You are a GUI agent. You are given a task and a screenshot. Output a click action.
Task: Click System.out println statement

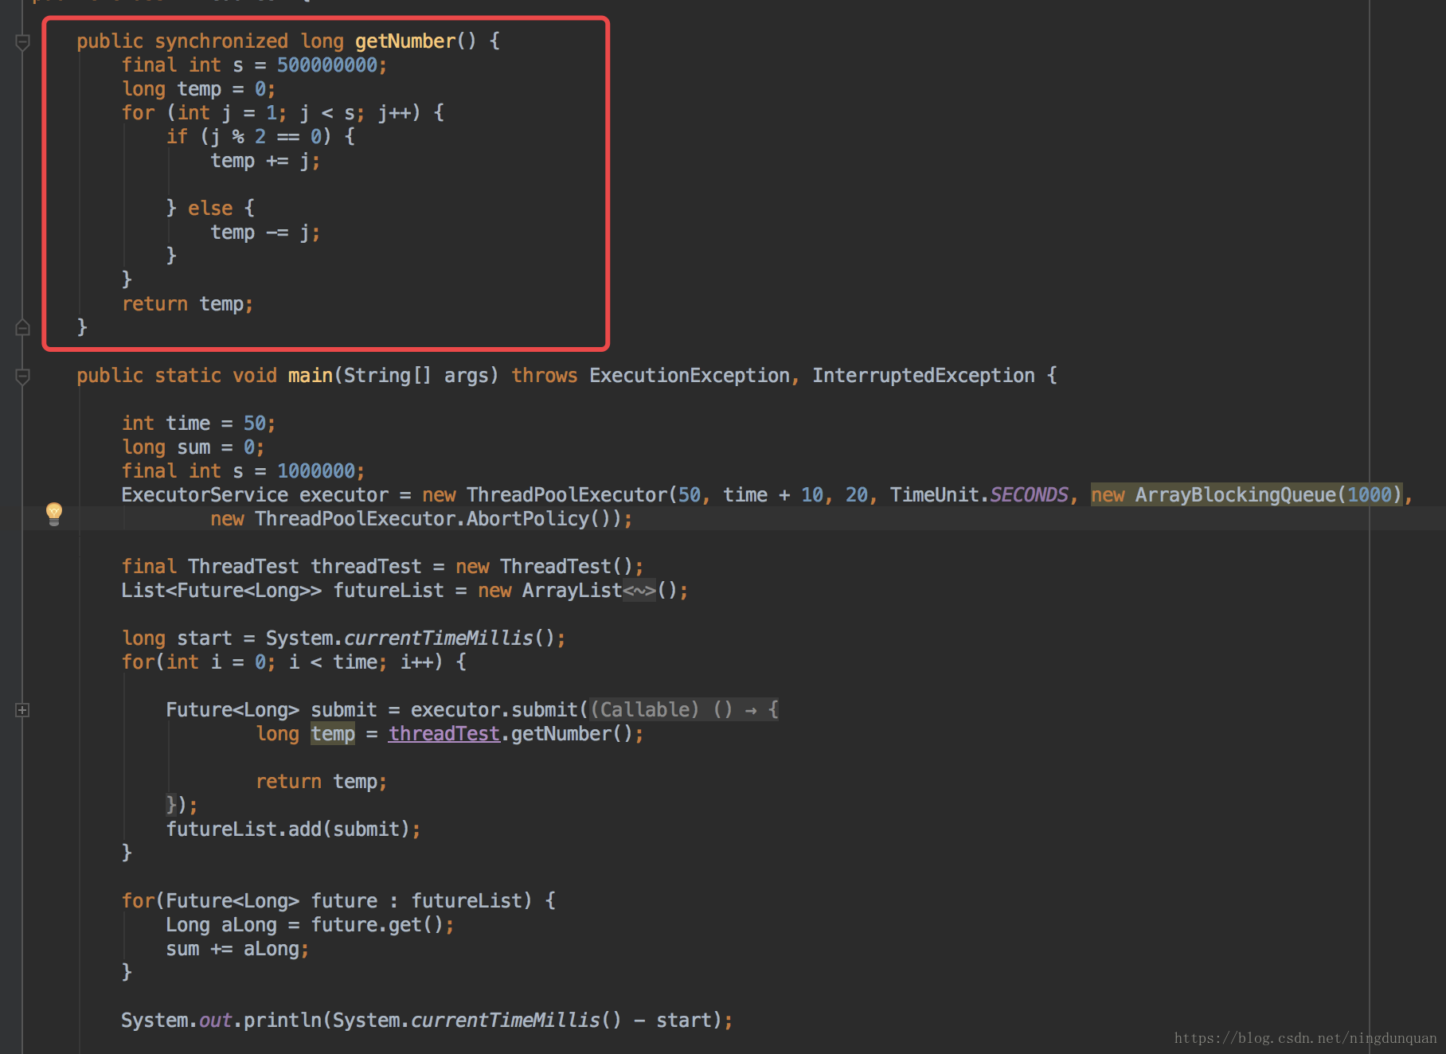427,1021
